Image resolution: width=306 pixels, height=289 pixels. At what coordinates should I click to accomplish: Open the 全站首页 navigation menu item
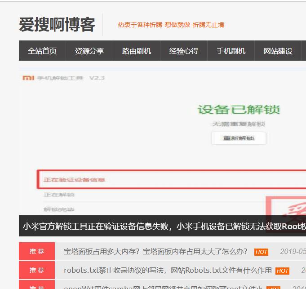pos(42,51)
